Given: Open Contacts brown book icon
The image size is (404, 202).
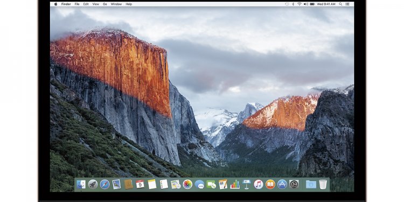Looking at the screenshot, I should [x=129, y=184].
